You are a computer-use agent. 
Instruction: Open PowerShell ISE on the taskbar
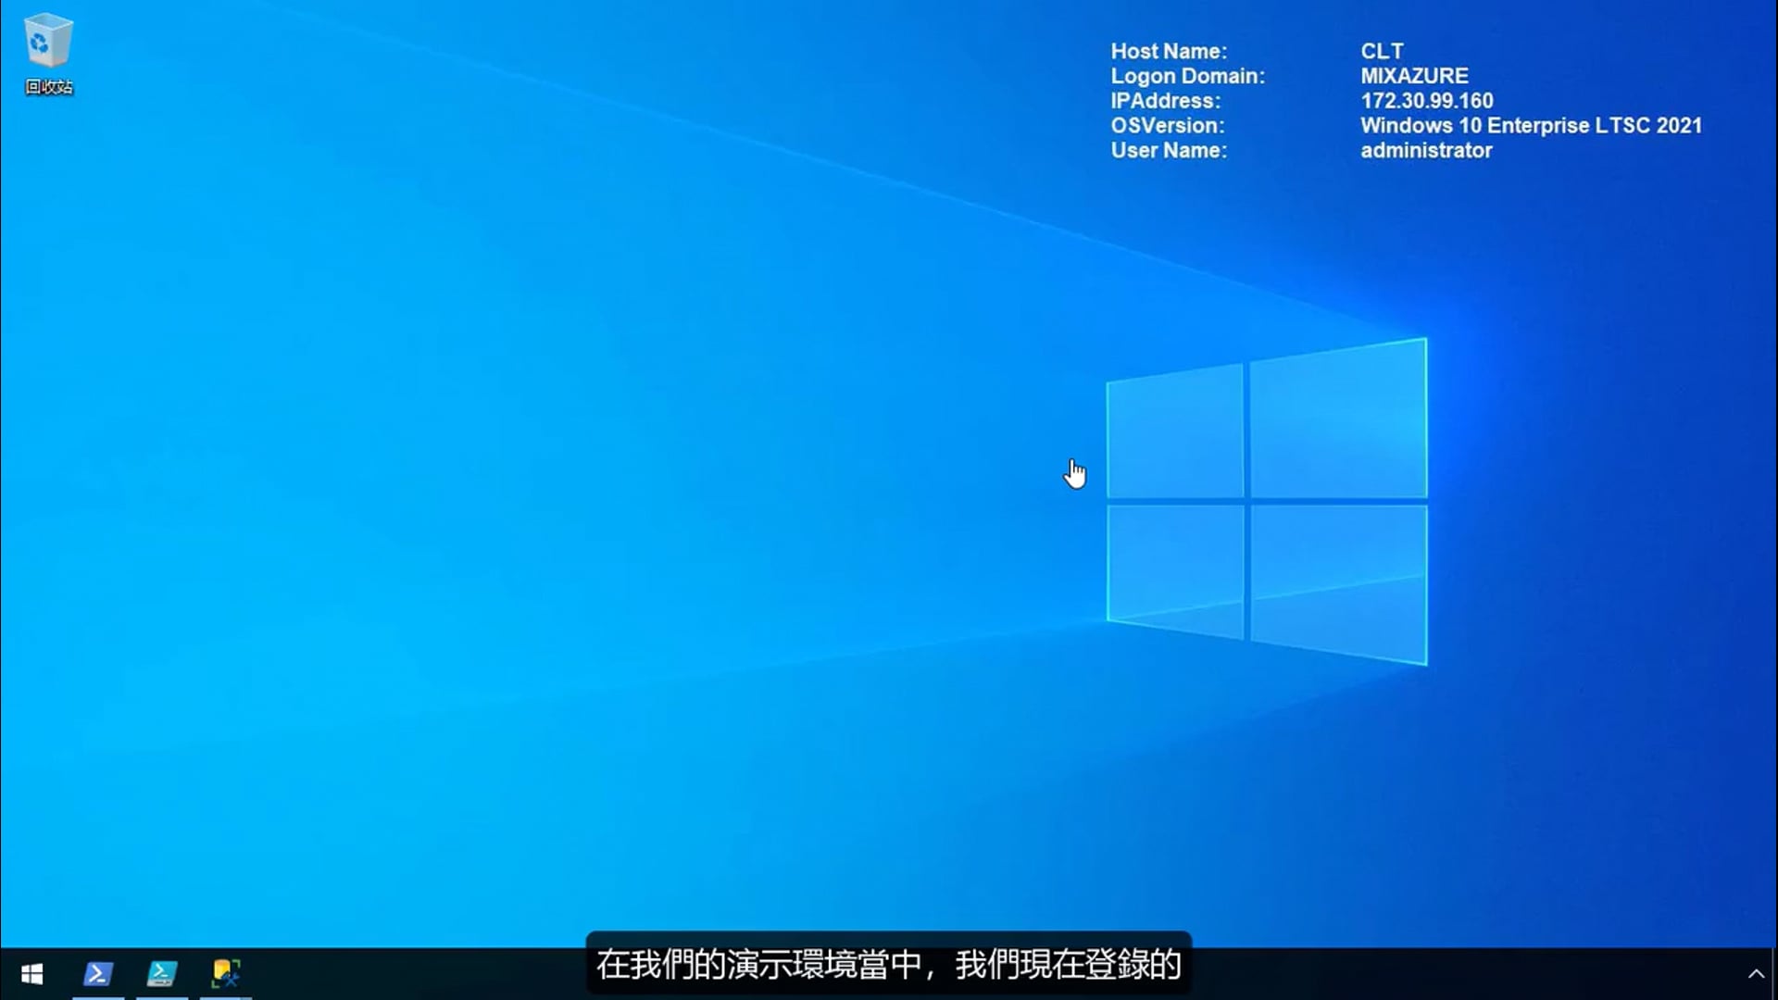point(162,973)
